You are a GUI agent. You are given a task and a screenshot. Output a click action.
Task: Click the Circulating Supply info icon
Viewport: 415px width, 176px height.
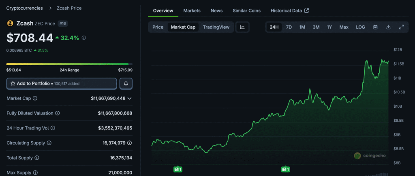point(49,143)
